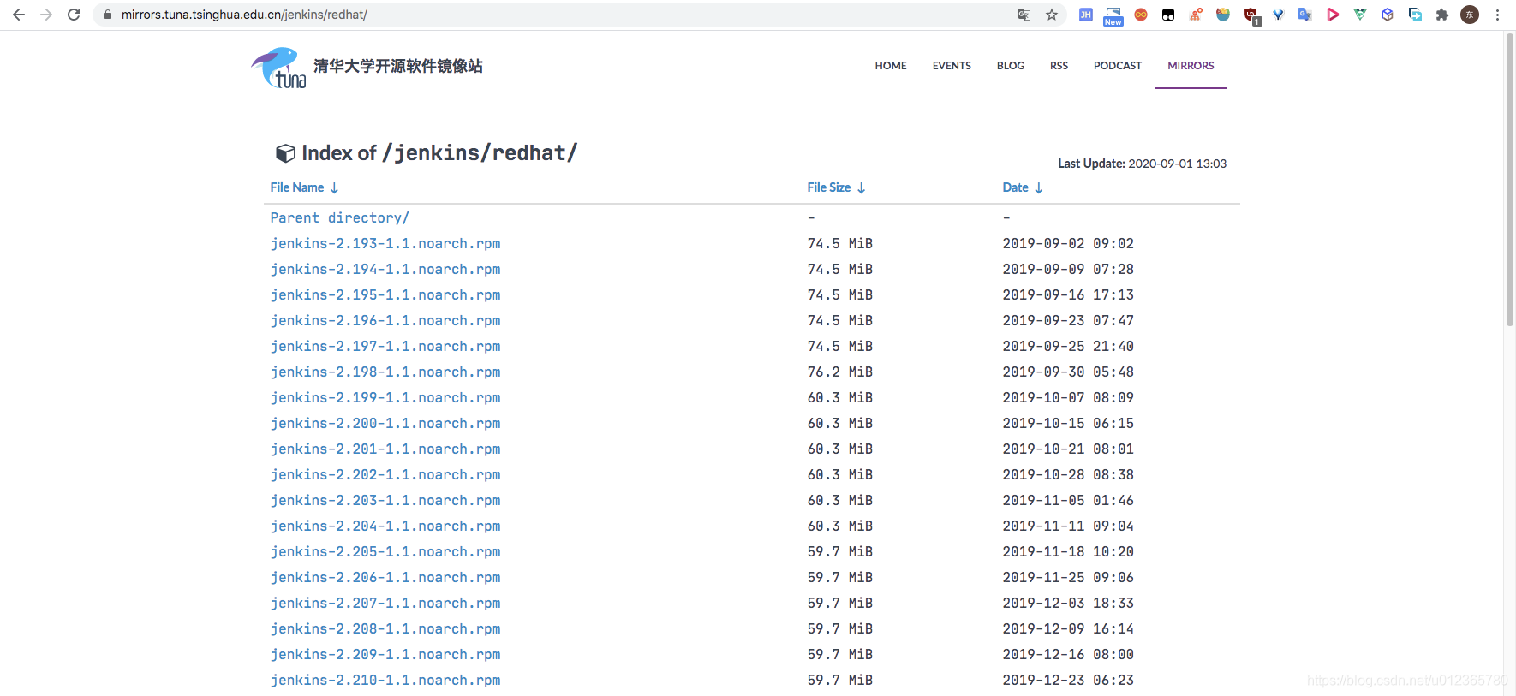The image size is (1516, 696).
Task: Open the RSS nav item
Action: pyautogui.click(x=1059, y=66)
